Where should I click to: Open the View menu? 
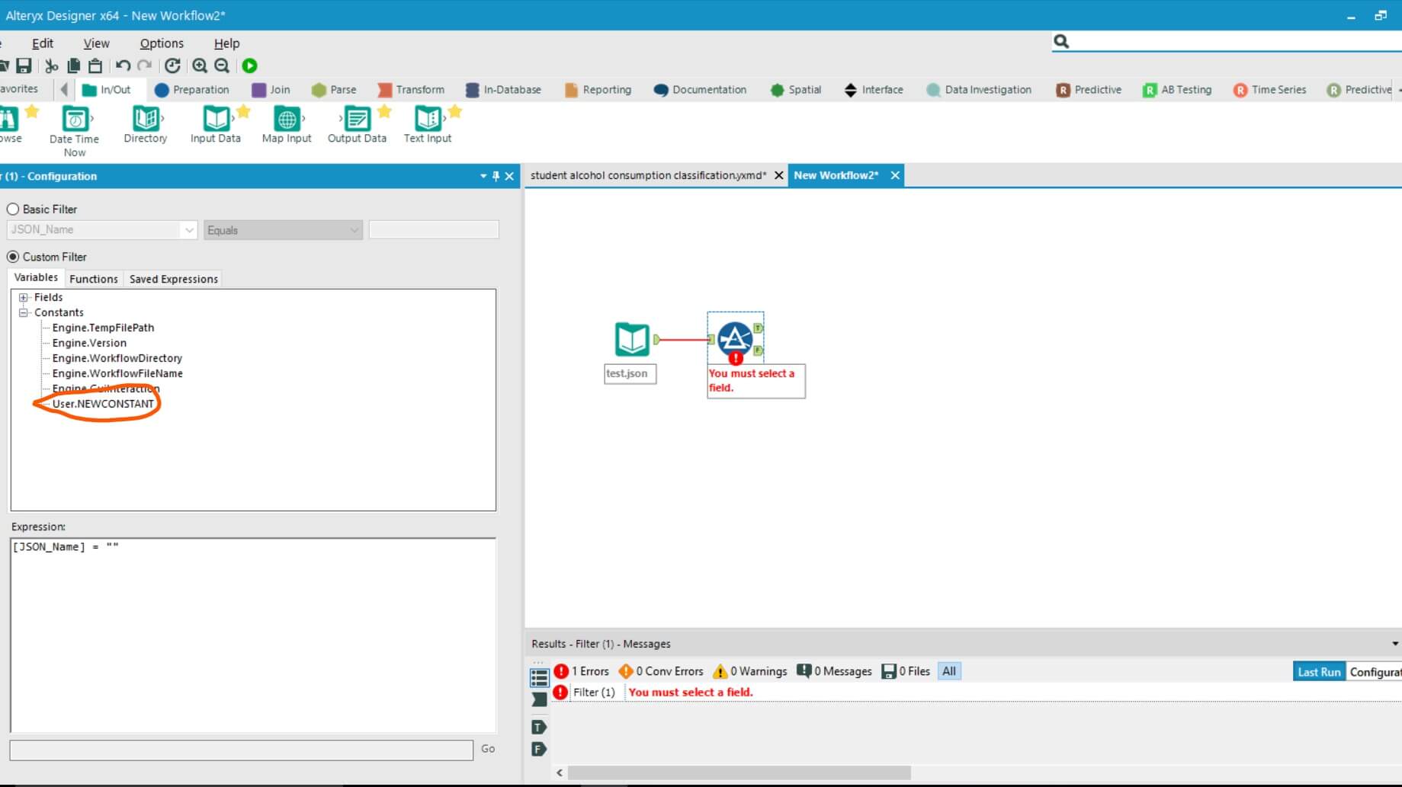point(96,43)
